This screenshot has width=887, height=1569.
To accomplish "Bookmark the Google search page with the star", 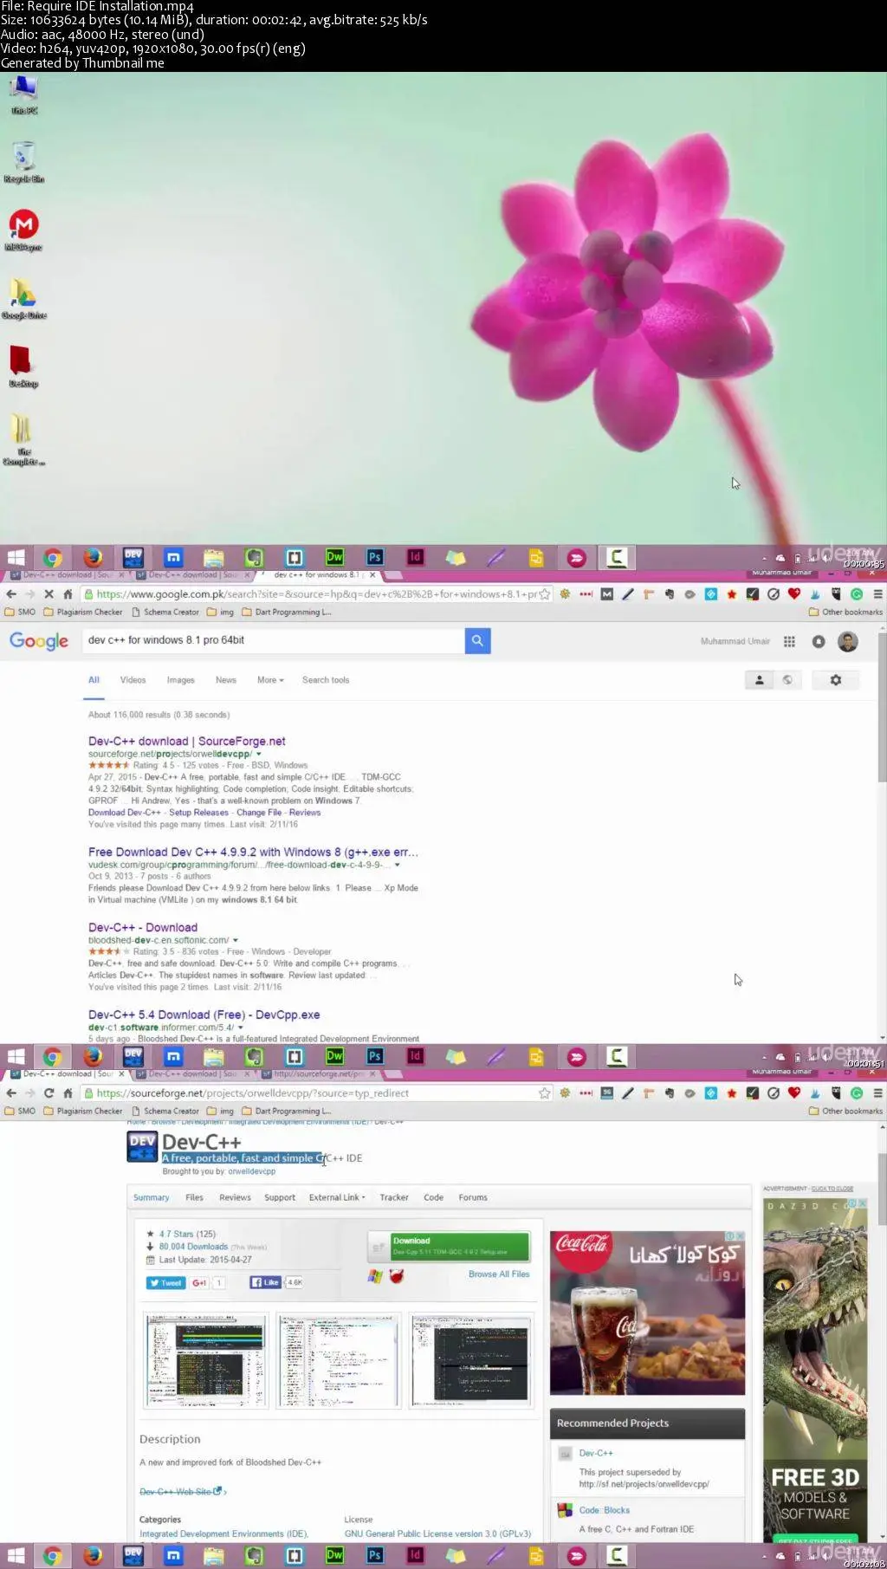I will (x=545, y=594).
